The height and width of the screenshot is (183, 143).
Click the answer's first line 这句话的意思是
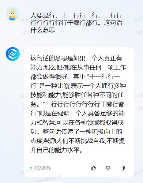point(76,58)
